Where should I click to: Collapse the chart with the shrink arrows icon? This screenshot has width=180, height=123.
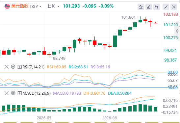(x=166, y=7)
